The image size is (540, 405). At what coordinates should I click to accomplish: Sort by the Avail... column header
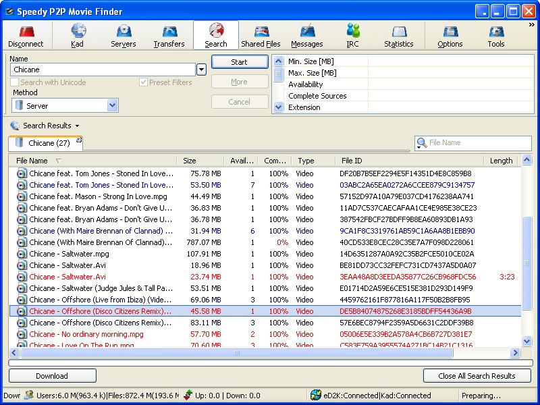241,161
